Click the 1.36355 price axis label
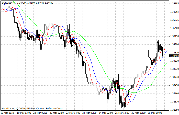This screenshot has height=115, width=179. pos(174,4)
